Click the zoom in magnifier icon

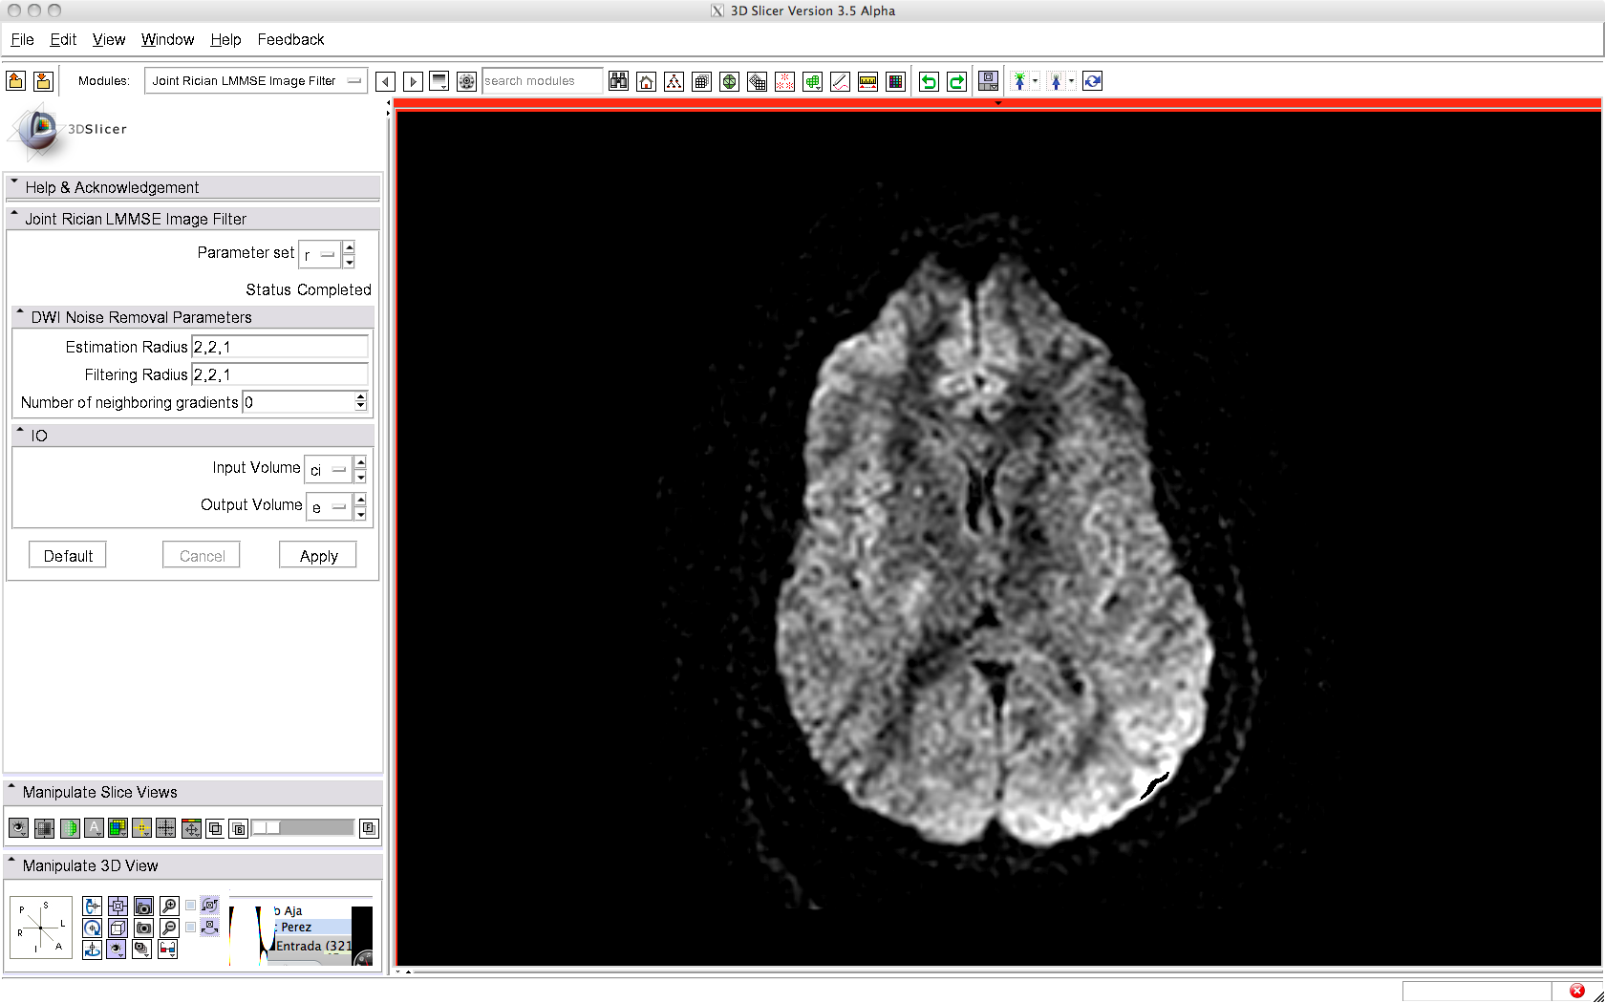pos(169,906)
